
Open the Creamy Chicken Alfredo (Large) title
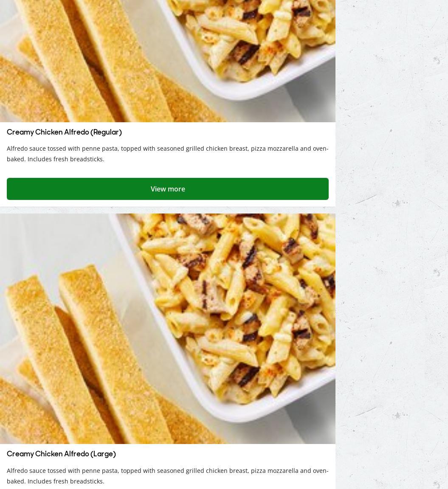point(61,454)
